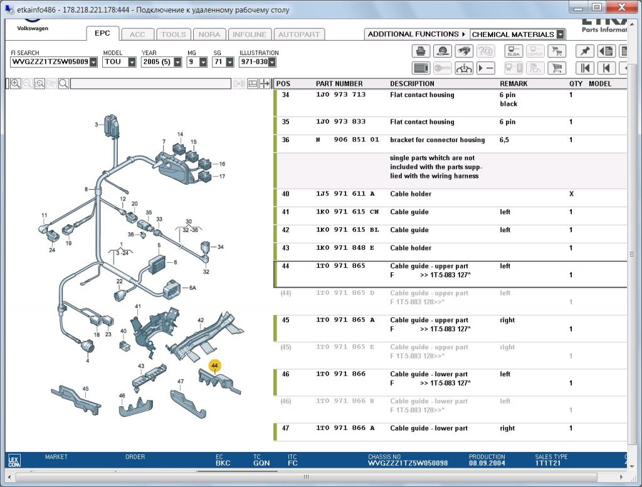Open the ILLUSTRATION dropdown 971-030
The image size is (642, 487).
pos(272,62)
